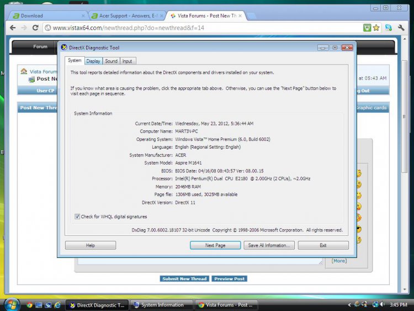Launch Internet Explorer from quick launch
Screen dimensions: 414x311
coord(57,305)
